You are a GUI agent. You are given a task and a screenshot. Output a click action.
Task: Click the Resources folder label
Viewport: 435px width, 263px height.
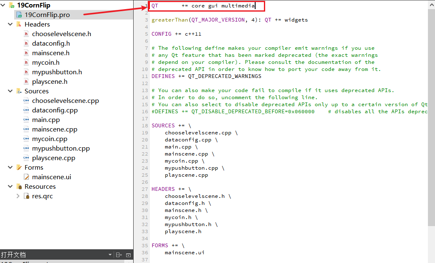coord(40,187)
